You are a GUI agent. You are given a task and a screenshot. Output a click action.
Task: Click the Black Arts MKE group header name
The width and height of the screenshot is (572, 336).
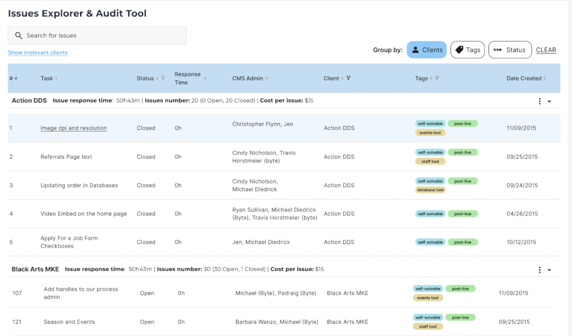(x=35, y=269)
